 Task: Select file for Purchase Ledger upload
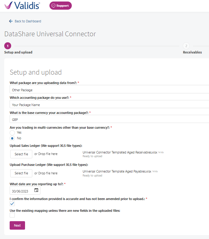click(x=21, y=173)
